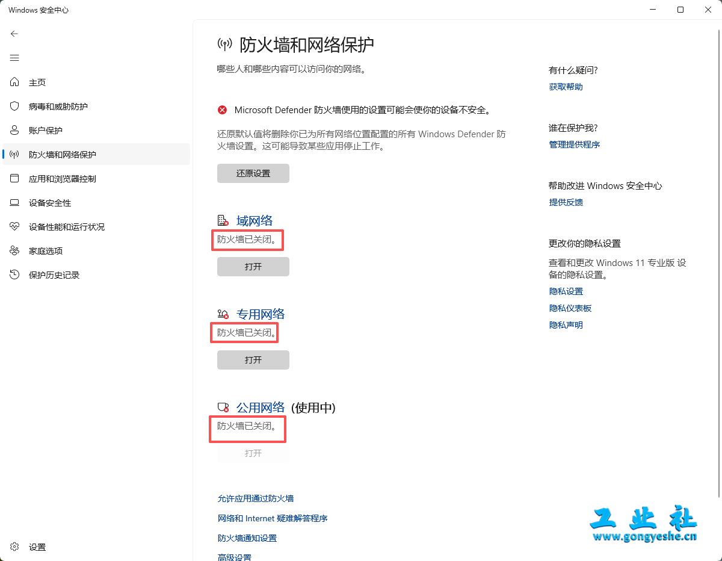Image resolution: width=722 pixels, height=561 pixels.
Task: Open the 隐私仪表板 link
Action: point(570,308)
